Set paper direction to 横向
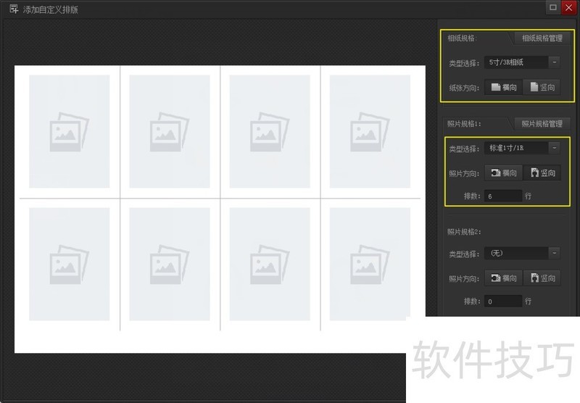The image size is (580, 403). pos(503,87)
